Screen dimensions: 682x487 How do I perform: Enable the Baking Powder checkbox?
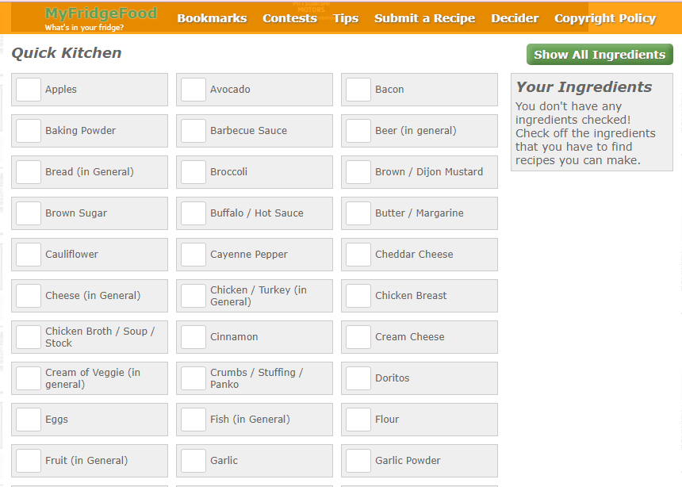click(x=29, y=131)
